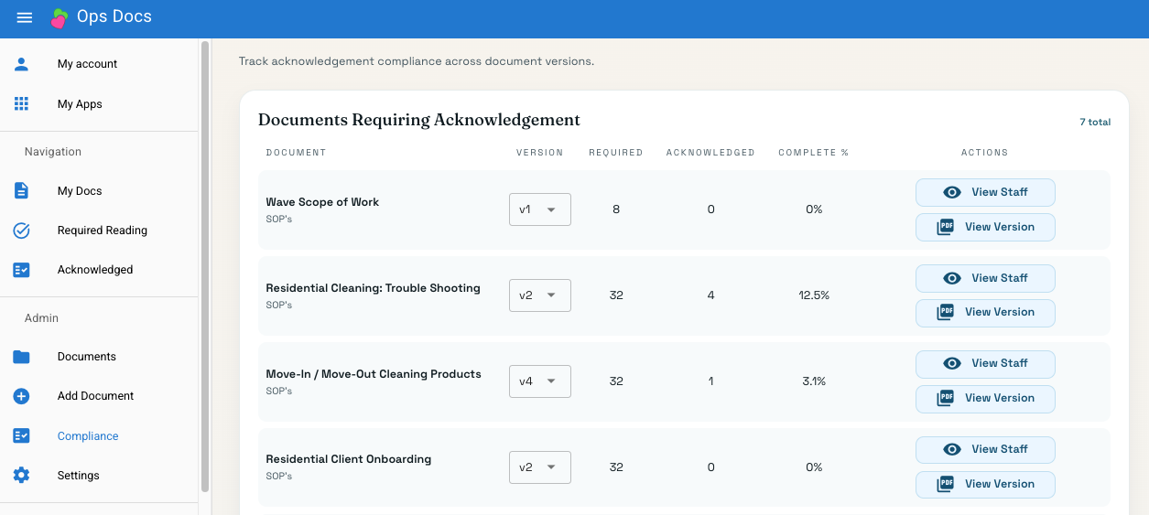The image size is (1149, 515).
Task: View Staff for Wave Scope of Work
Action: click(x=985, y=192)
